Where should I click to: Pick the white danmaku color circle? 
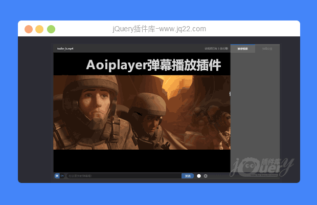[199, 176]
